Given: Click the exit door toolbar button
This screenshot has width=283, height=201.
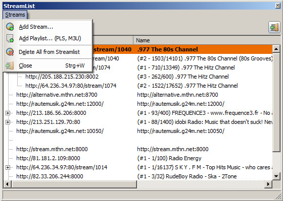Looking at the screenshot, I should 274,27.
